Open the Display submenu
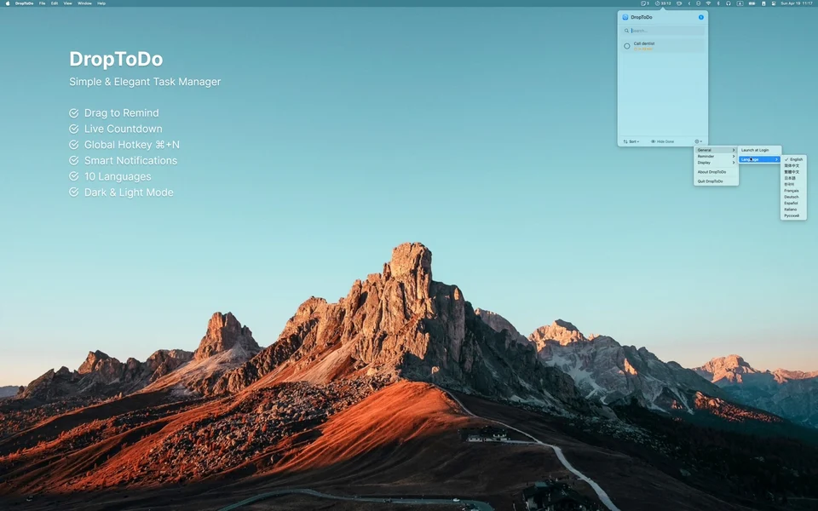Viewport: 818px width, 511px height. (716, 163)
